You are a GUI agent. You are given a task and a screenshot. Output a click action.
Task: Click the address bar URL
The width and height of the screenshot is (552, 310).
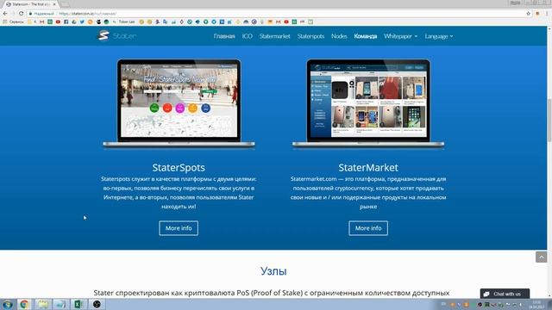pyautogui.click(x=87, y=14)
